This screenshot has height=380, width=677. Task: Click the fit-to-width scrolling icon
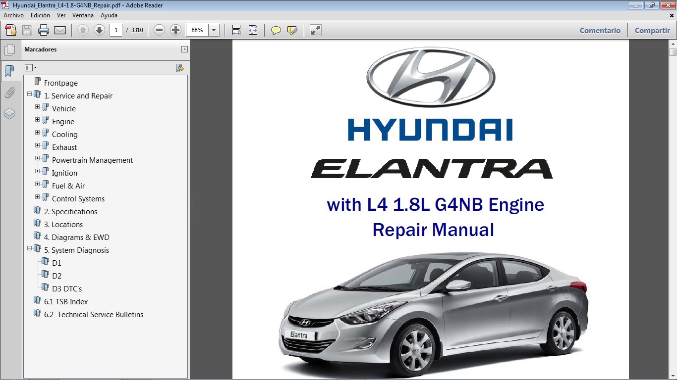coord(236,30)
